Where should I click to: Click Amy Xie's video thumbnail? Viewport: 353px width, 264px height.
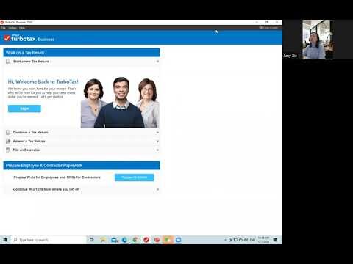click(x=318, y=40)
